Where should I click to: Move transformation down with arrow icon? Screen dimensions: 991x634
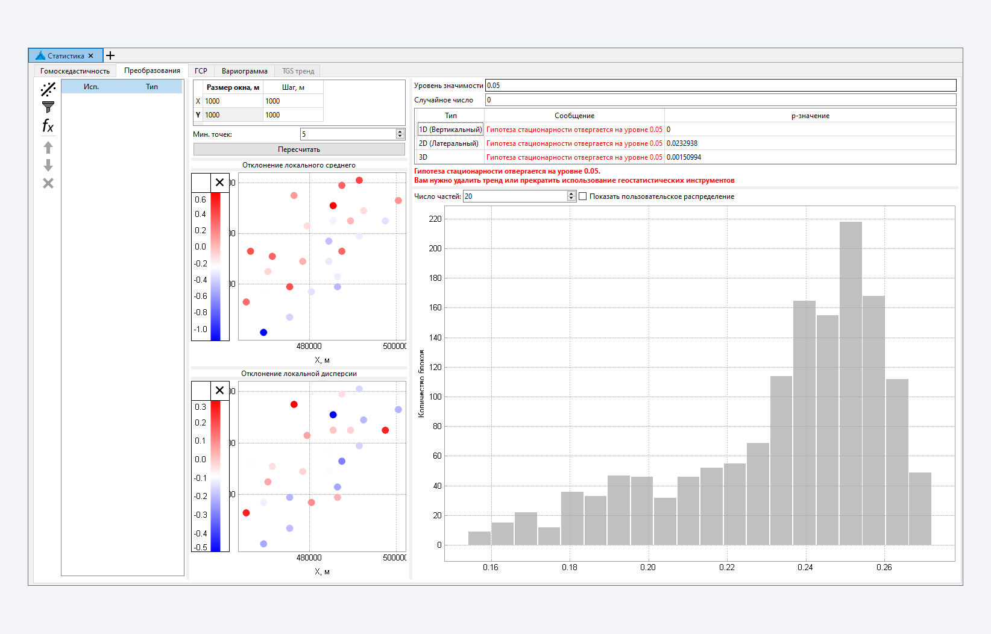[48, 165]
